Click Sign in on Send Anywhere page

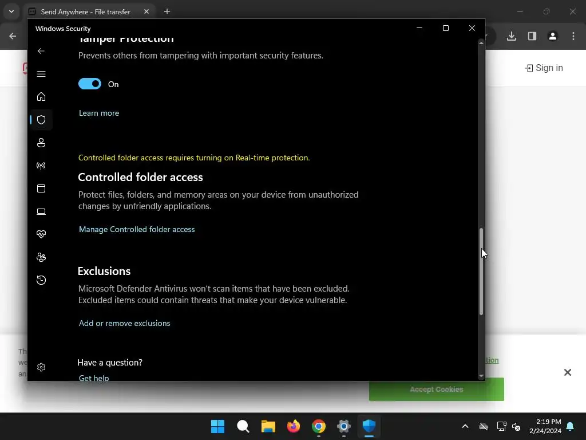coord(544,68)
